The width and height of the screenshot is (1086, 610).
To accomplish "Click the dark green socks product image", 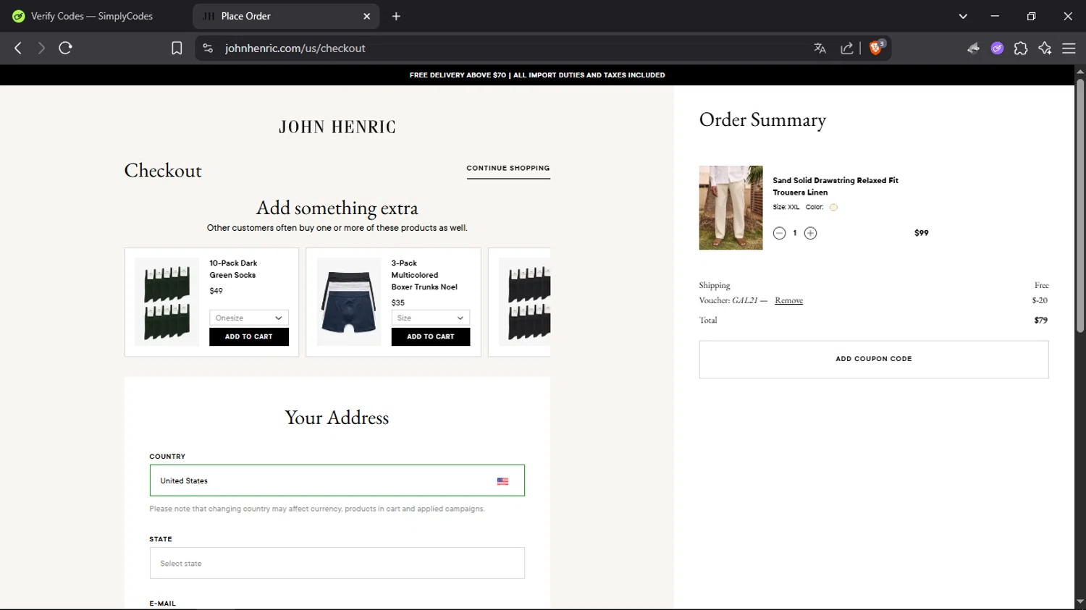I will 167,302.
